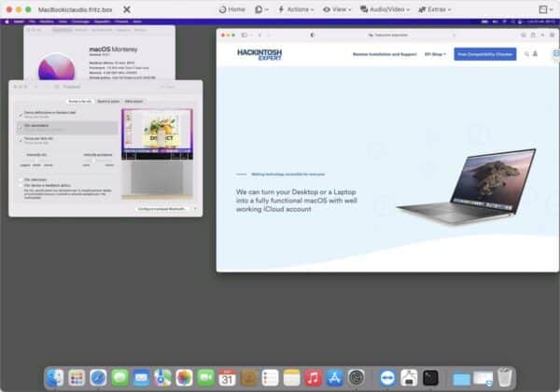
Task: Click the Safari share icon
Action: pyautogui.click(x=533, y=35)
